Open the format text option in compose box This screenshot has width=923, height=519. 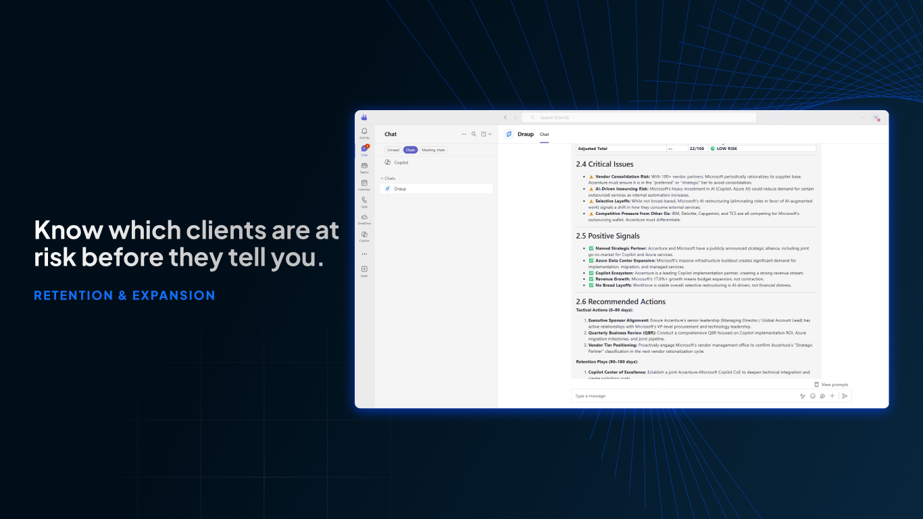pyautogui.click(x=803, y=396)
